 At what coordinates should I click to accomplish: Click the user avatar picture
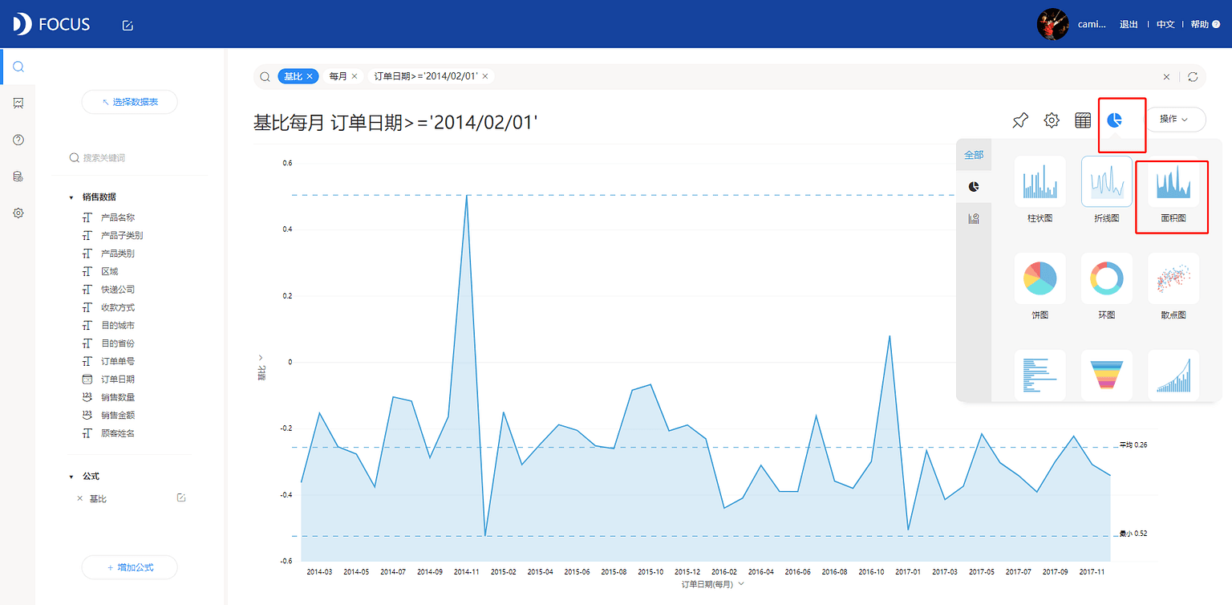coord(1052,24)
